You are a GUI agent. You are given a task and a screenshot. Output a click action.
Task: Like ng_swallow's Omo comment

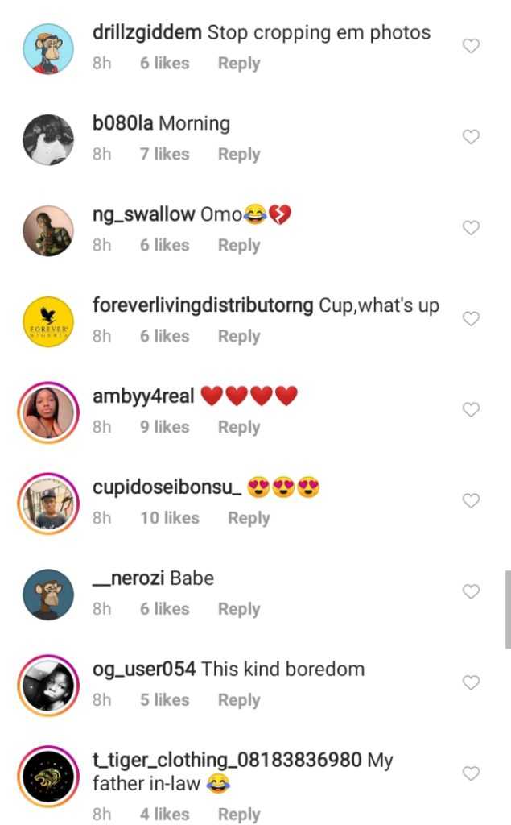click(471, 228)
